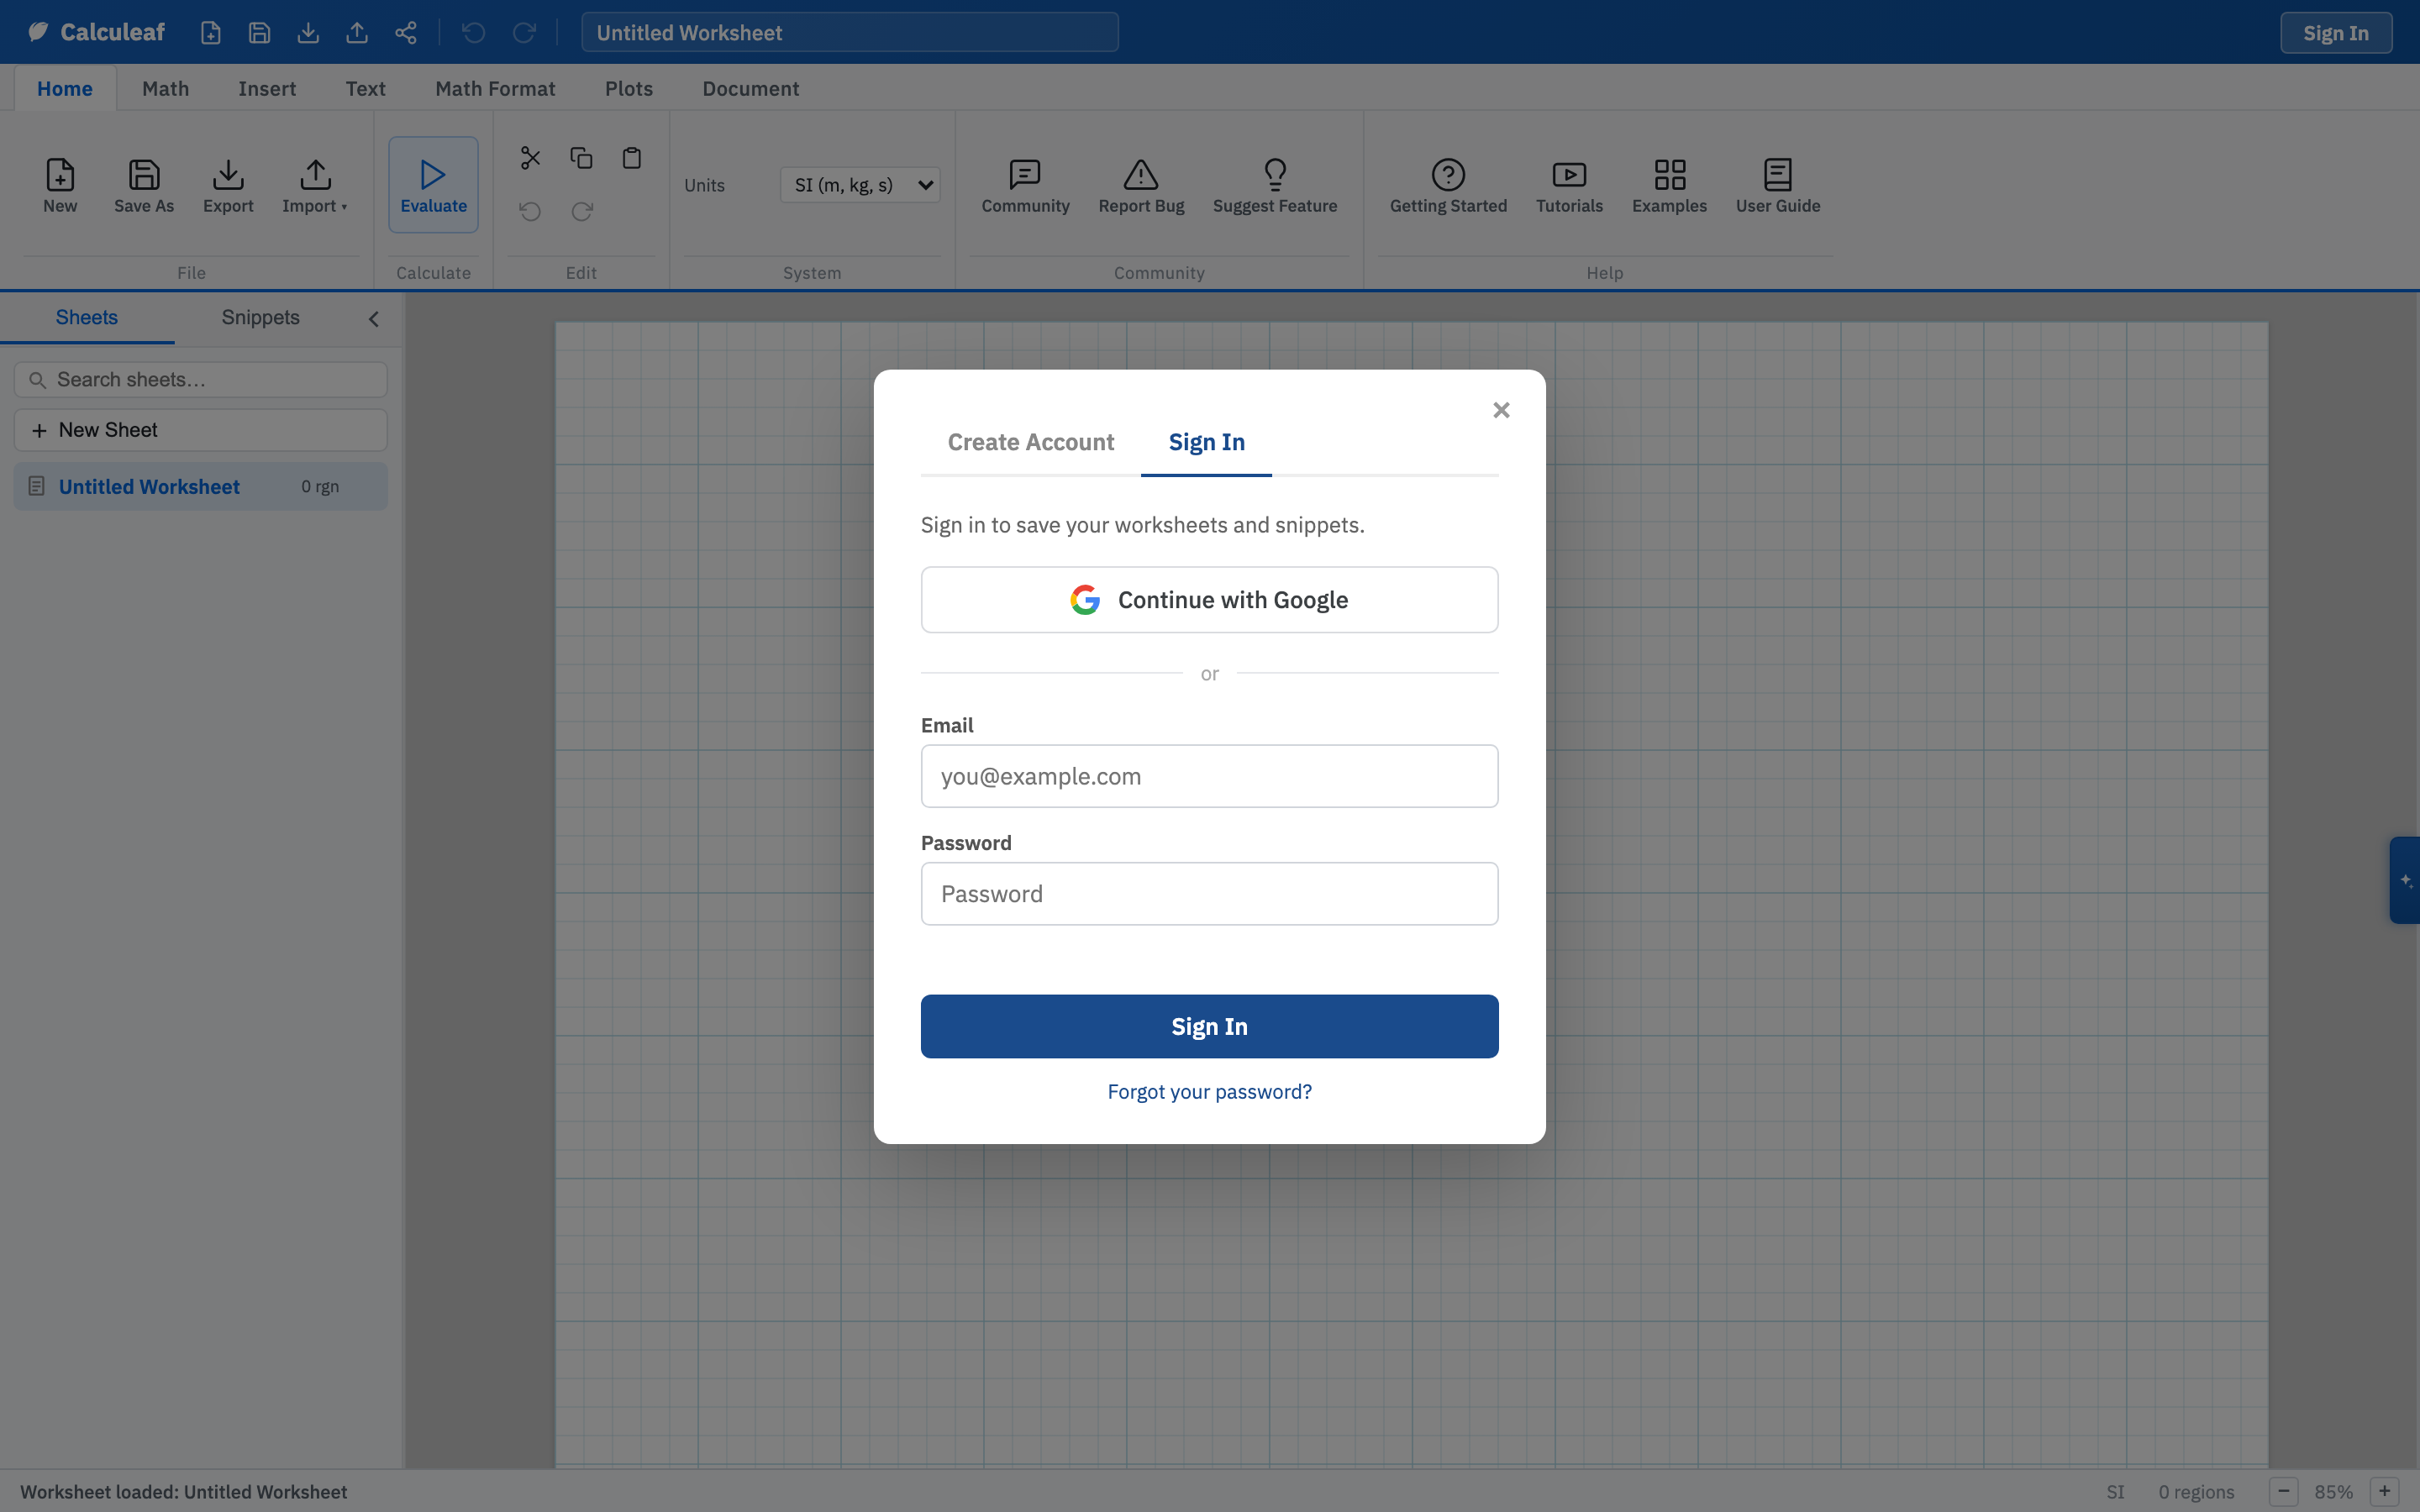Open the Tutorials video icon

click(x=1569, y=185)
